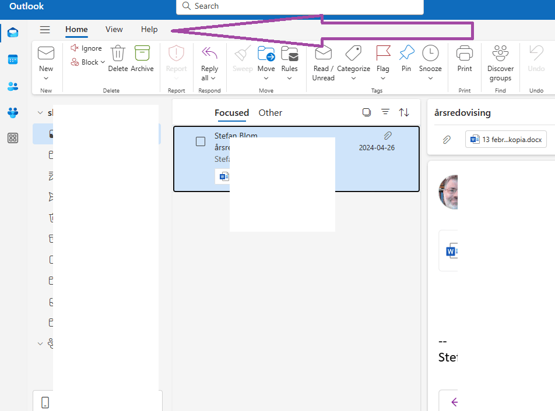Click the select-all messages icon

(367, 112)
